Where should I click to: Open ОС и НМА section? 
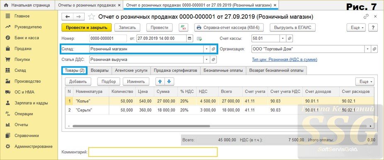pos(24,92)
